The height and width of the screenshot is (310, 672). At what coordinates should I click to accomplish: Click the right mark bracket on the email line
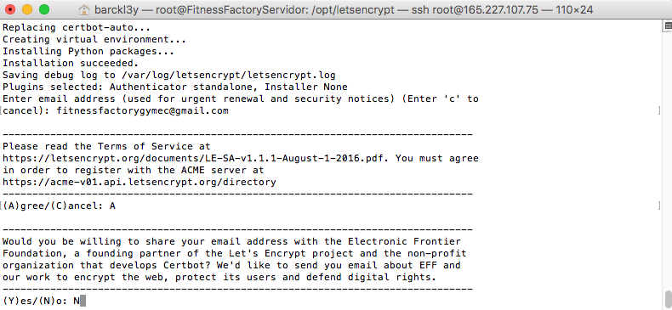point(658,111)
